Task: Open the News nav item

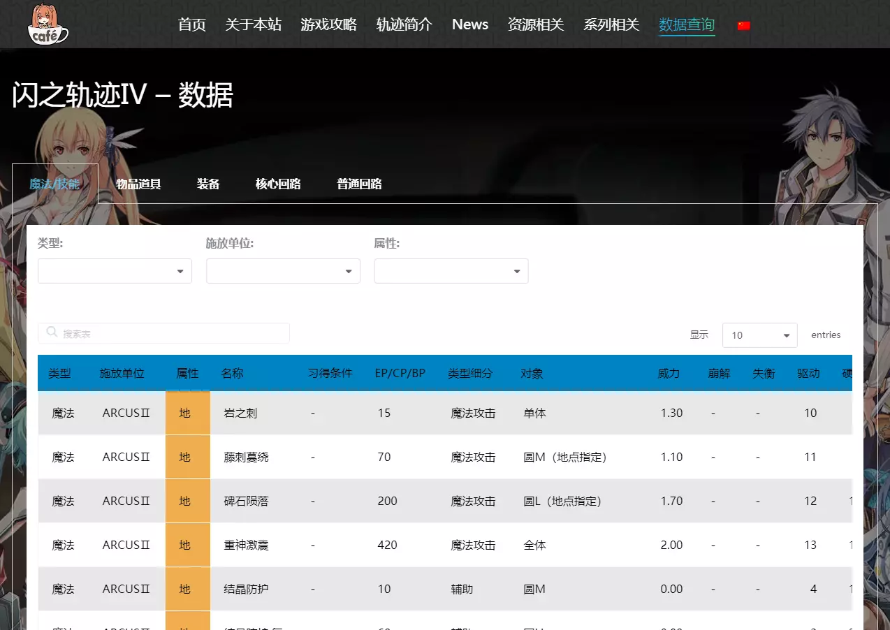Action: pos(470,24)
